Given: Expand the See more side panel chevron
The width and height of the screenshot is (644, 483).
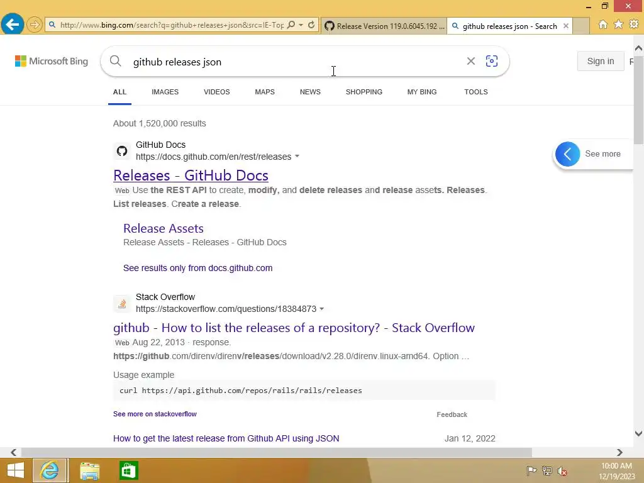Looking at the screenshot, I should [568, 154].
